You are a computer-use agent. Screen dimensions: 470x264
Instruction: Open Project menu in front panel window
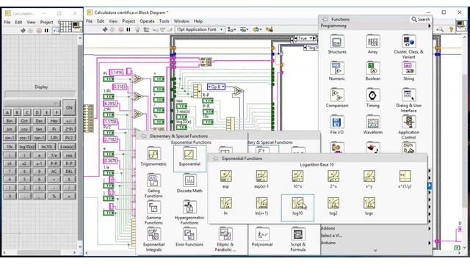[x=46, y=22]
